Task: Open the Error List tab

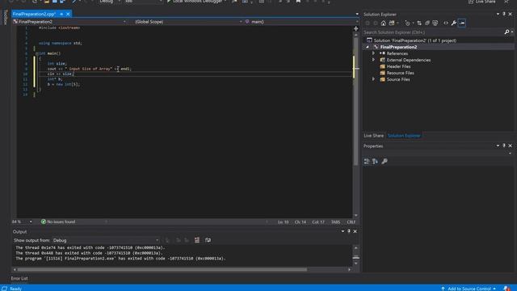Action: 19,278
